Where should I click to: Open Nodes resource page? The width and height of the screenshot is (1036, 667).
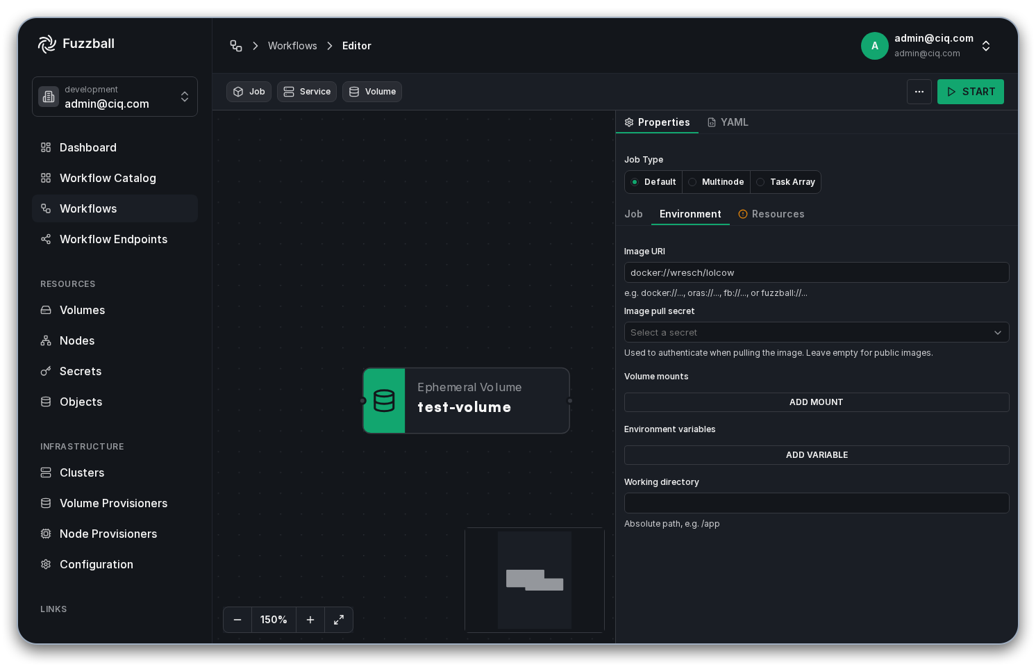pyautogui.click(x=115, y=340)
